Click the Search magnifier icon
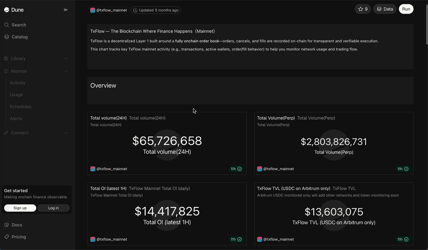Viewport: 428px width, 250px height. (6, 25)
